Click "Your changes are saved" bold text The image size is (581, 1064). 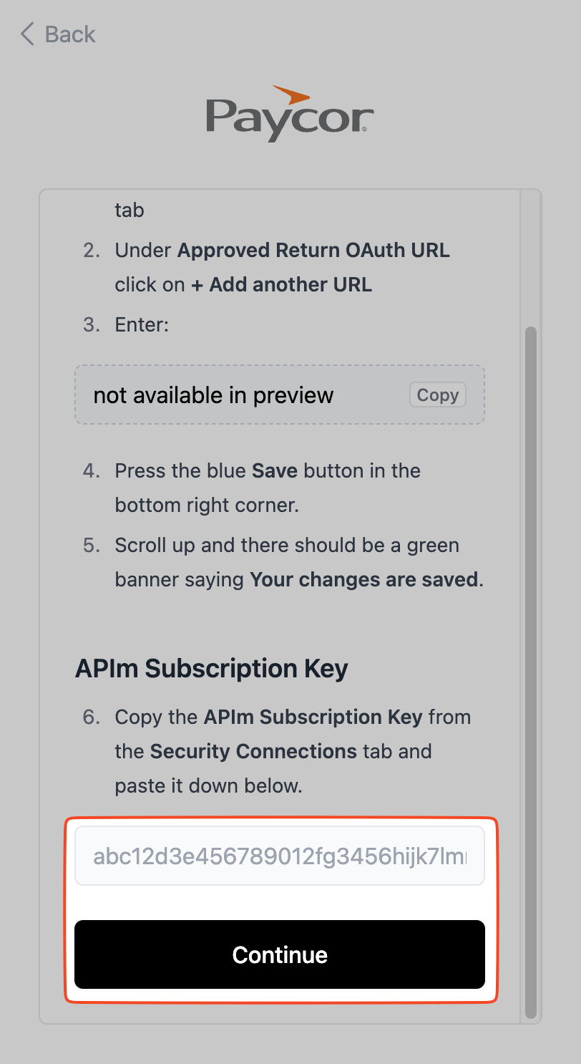[364, 579]
